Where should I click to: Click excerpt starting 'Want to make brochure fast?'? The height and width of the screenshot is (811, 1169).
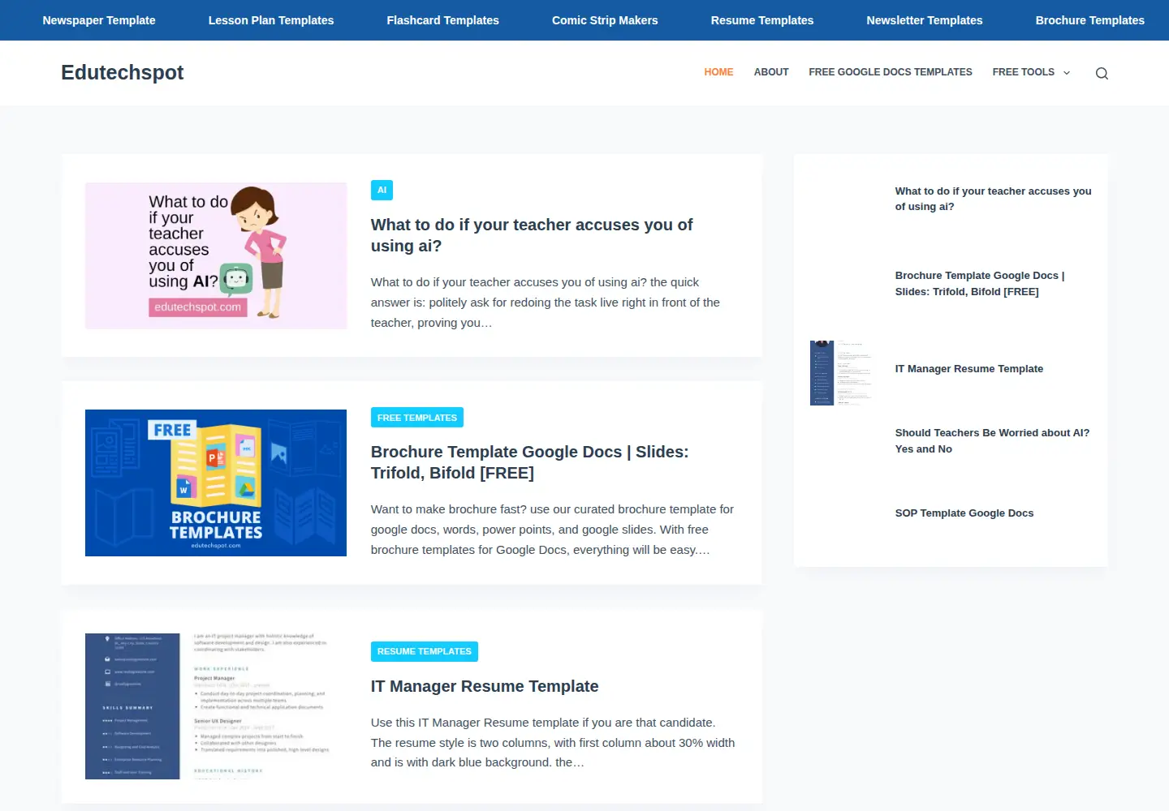pyautogui.click(x=552, y=530)
